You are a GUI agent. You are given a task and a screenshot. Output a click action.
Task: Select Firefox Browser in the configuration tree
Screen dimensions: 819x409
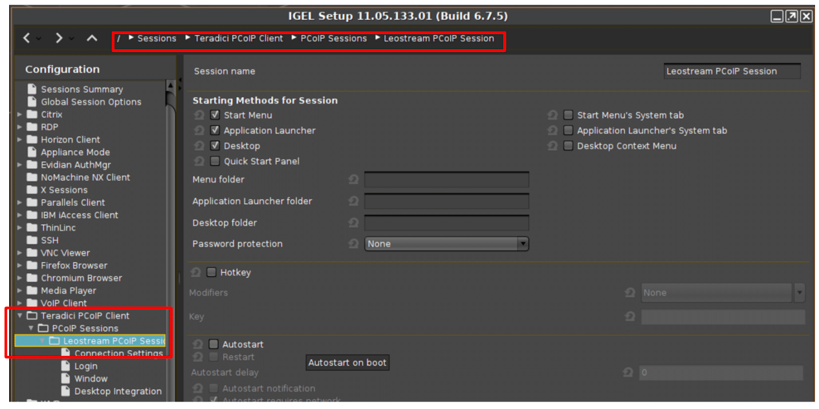74,265
